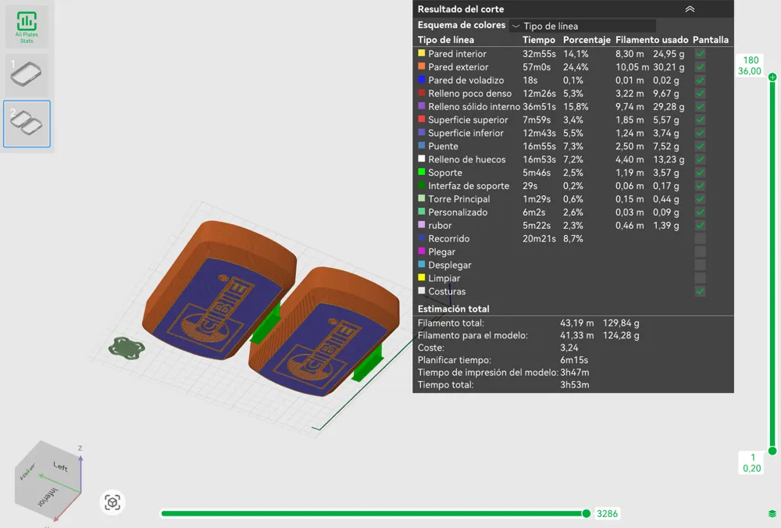Click the Left face of navigation cube
781x528 pixels.
coord(60,467)
